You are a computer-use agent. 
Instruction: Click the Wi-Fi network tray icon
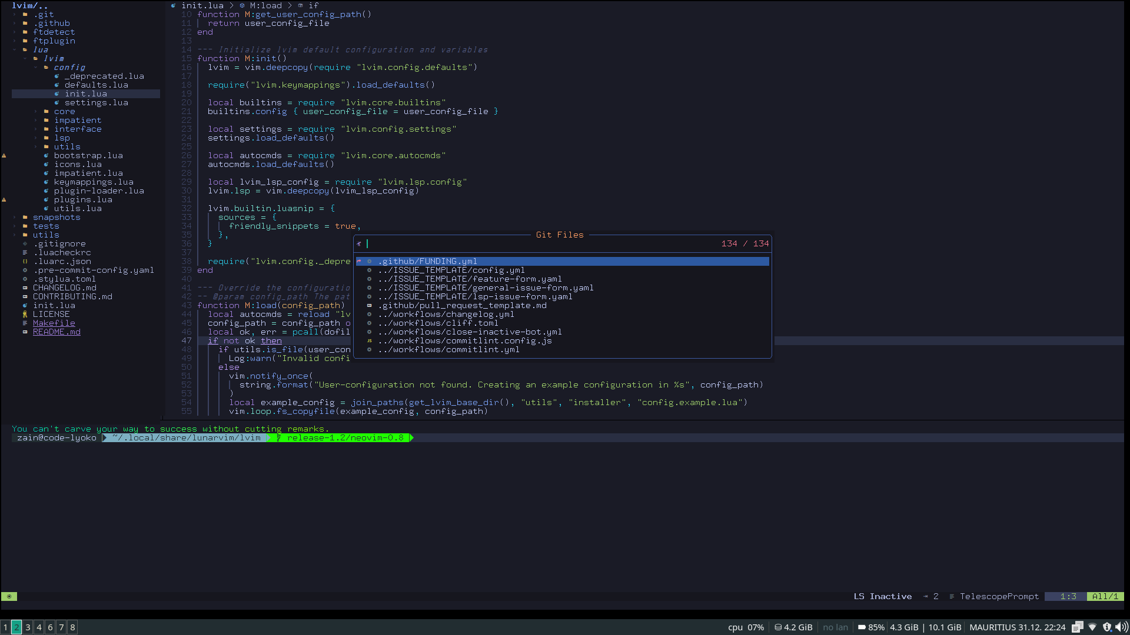pyautogui.click(x=1092, y=627)
